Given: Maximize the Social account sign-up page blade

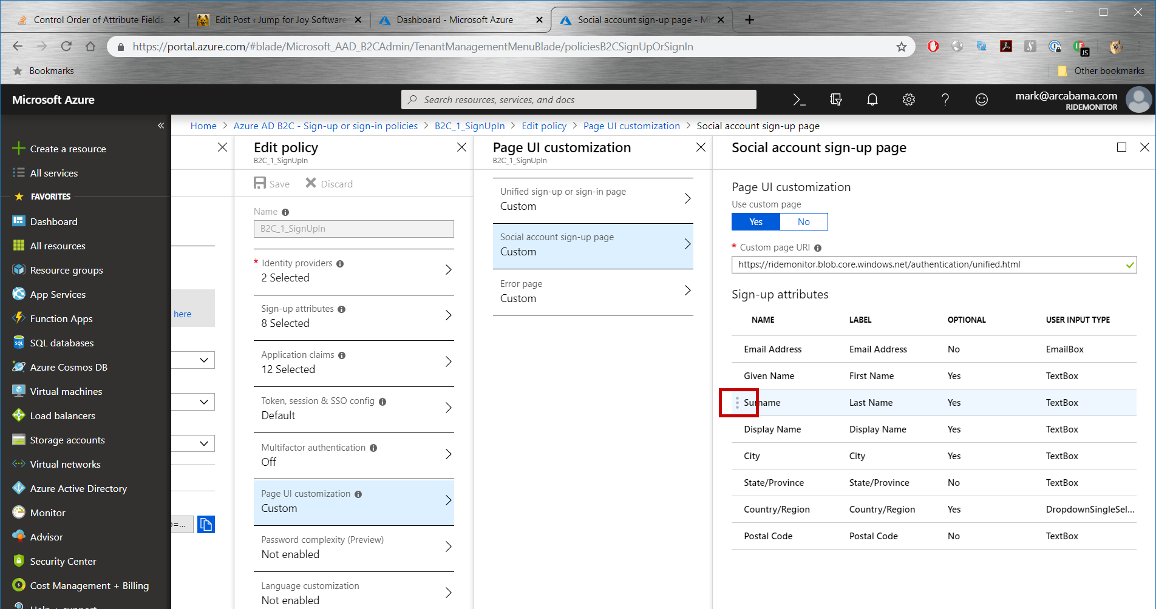Looking at the screenshot, I should (1121, 147).
